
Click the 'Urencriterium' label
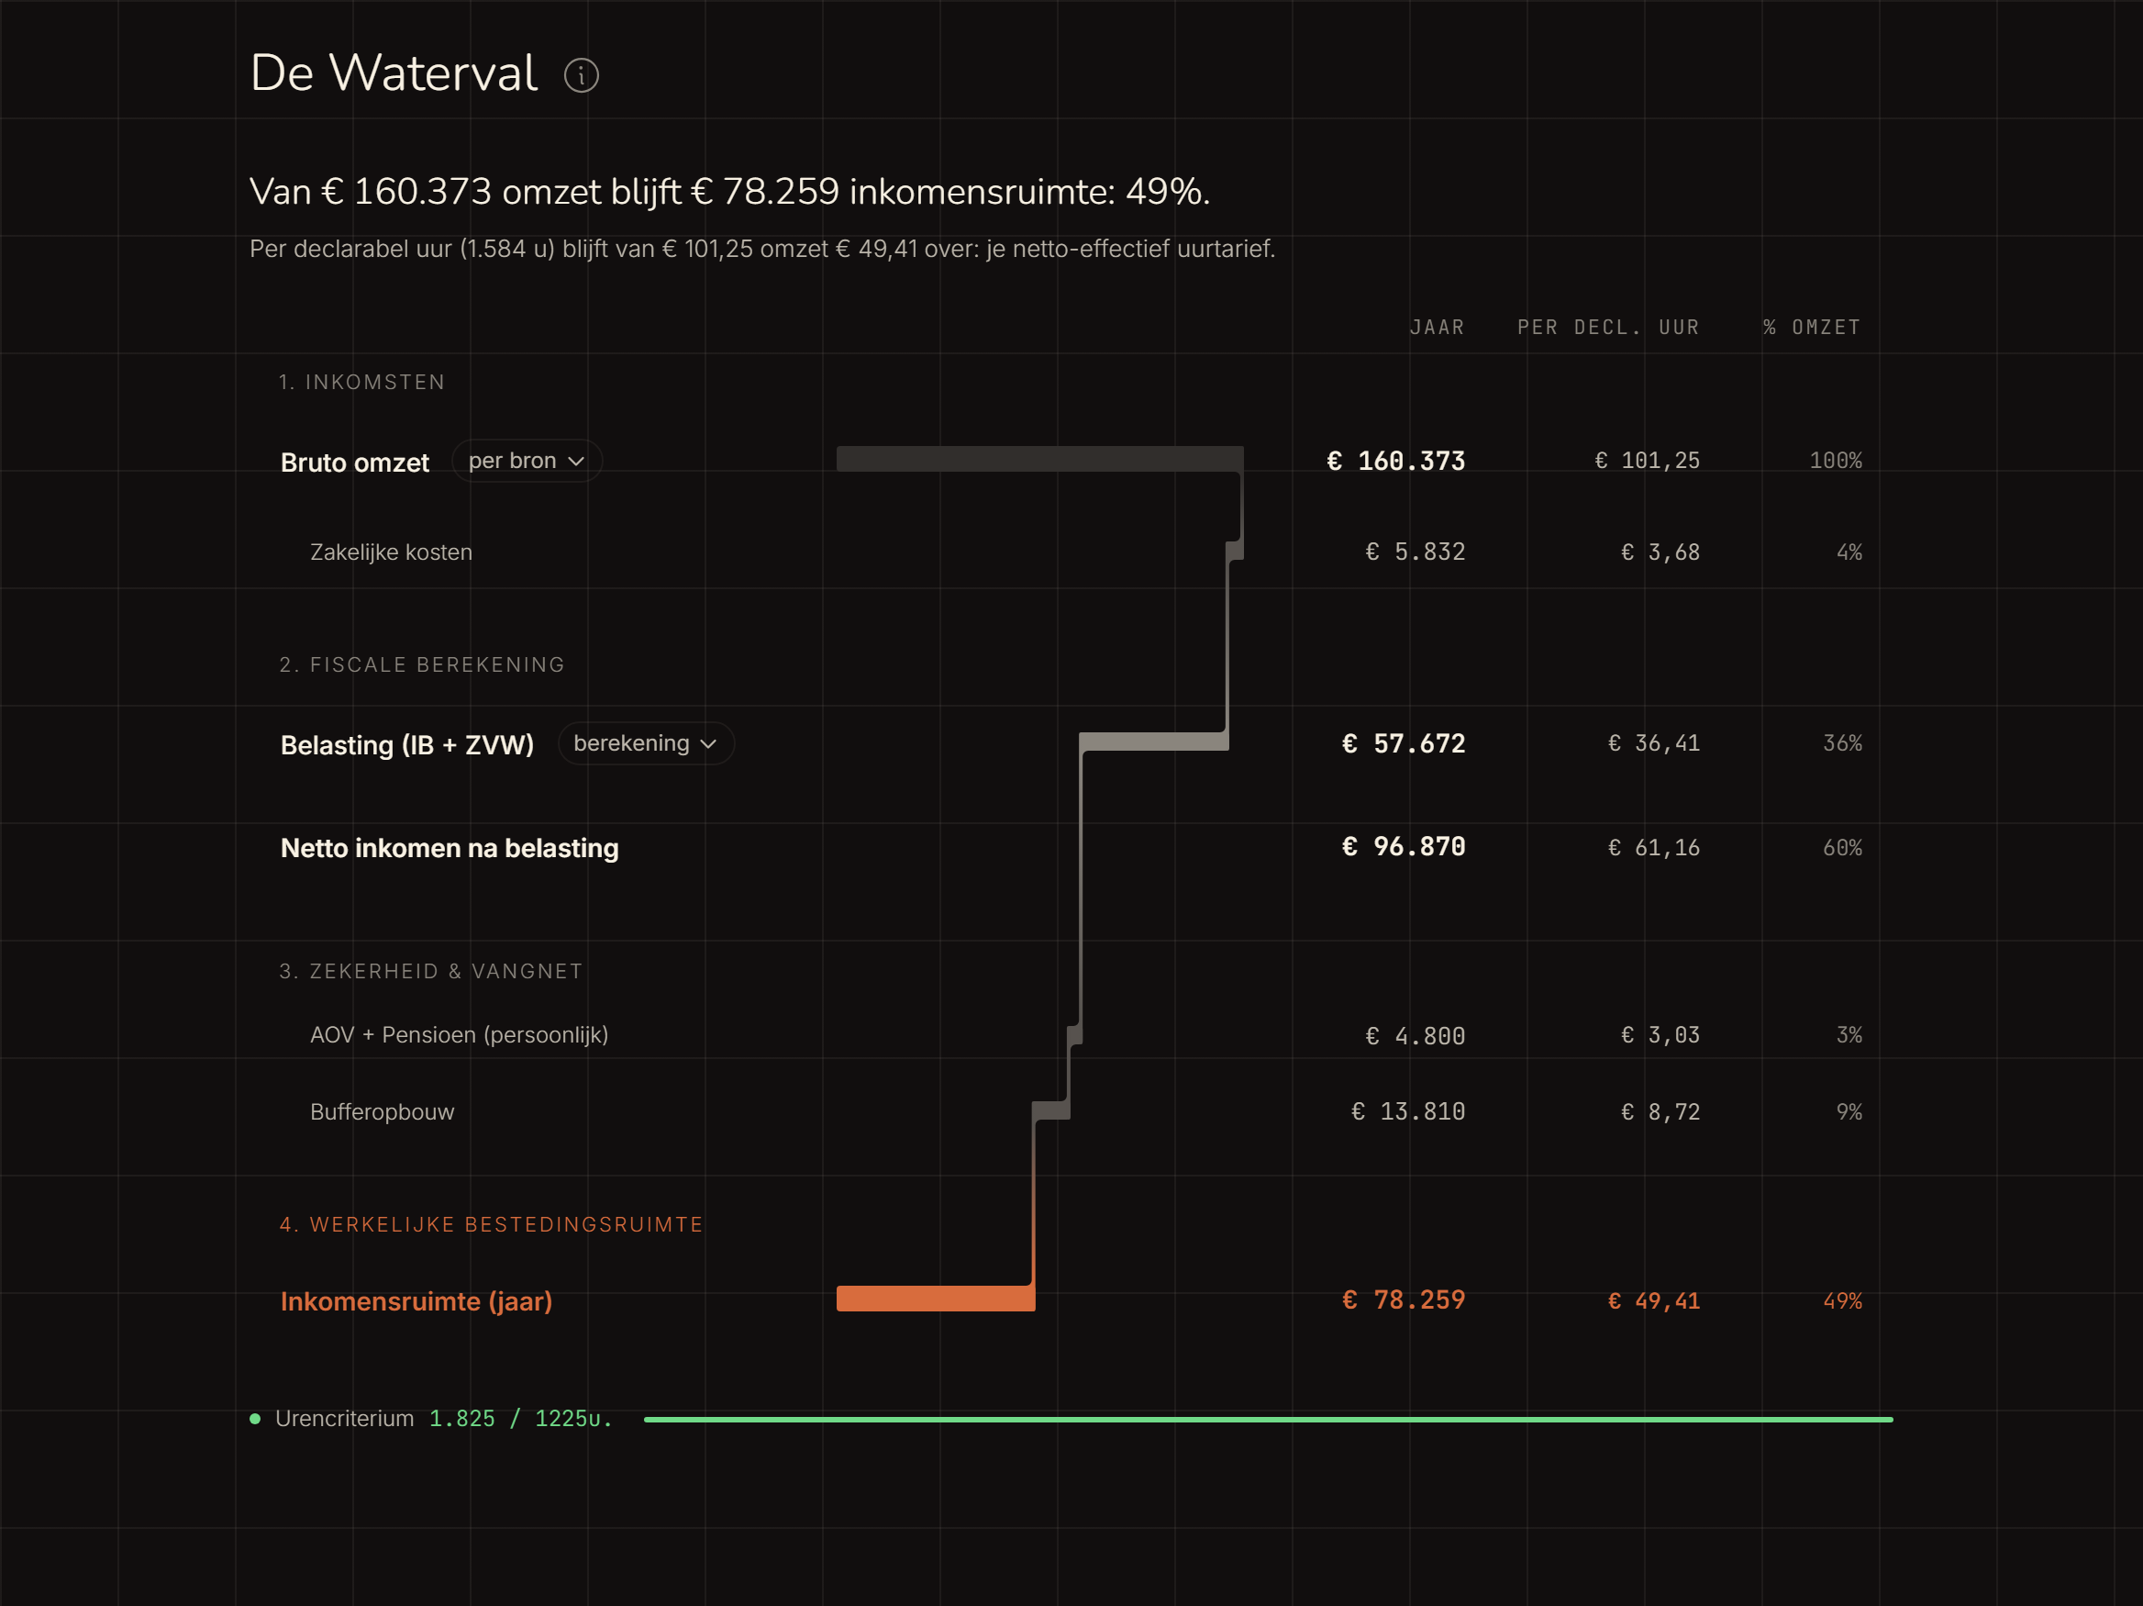344,1419
